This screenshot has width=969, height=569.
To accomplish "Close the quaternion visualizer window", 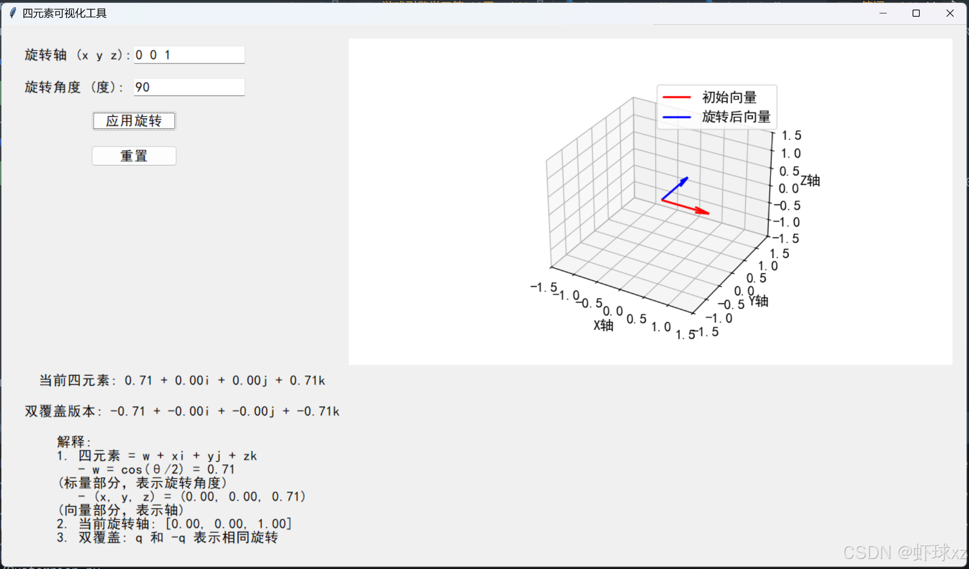I will 950,13.
